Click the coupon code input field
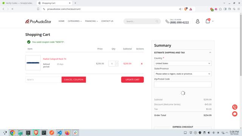 click(x=43, y=80)
